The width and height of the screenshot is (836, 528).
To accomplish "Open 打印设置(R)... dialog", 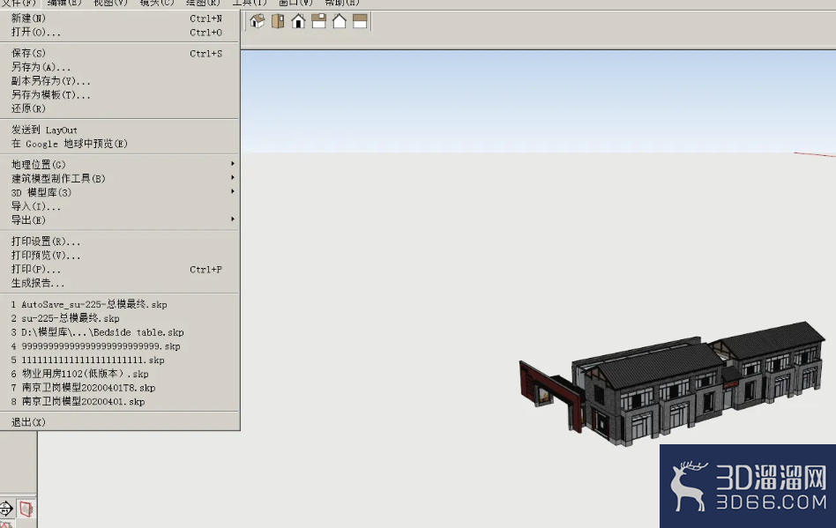I will pos(119,241).
